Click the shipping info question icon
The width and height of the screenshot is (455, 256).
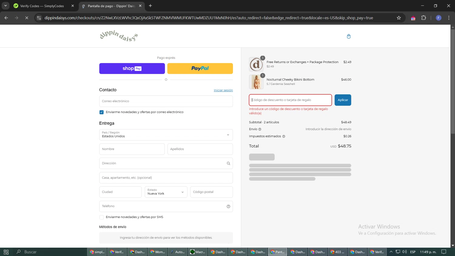[x=260, y=129]
